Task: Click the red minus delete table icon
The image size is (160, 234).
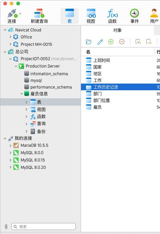Action: click(x=122, y=42)
